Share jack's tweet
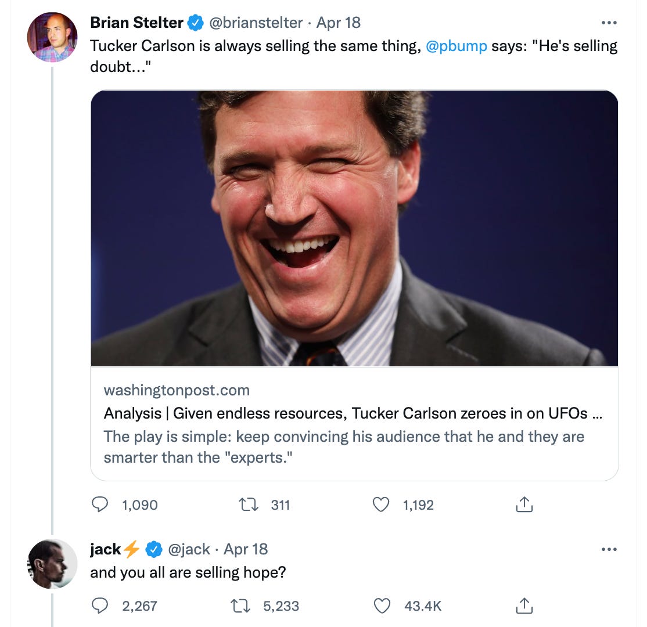647x627 pixels. (x=524, y=606)
